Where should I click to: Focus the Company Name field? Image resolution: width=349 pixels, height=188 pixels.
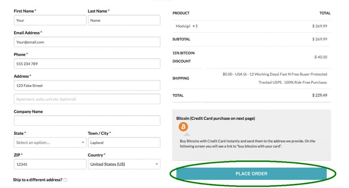(87, 121)
